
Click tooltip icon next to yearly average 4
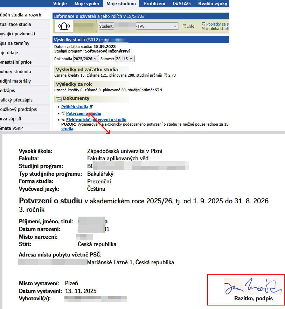(157, 90)
